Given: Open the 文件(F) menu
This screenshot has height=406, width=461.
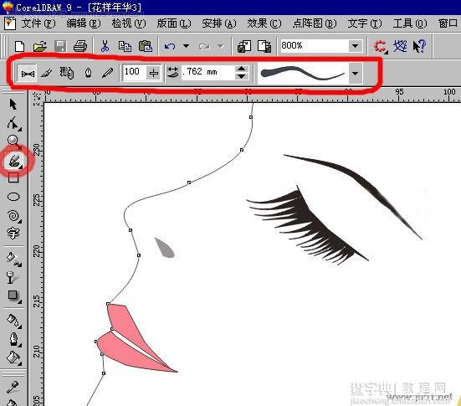Looking at the screenshot, I should 38,23.
